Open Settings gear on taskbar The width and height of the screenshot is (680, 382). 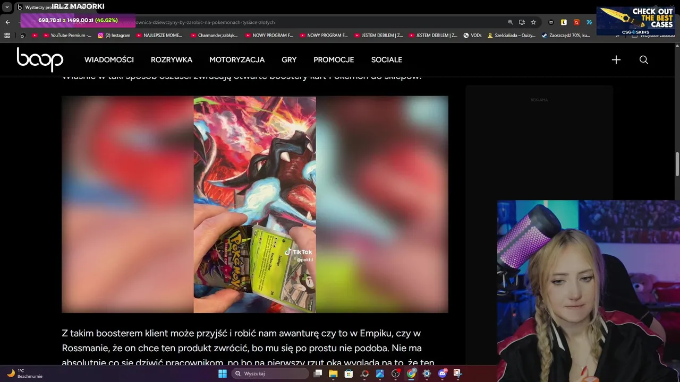(x=427, y=374)
